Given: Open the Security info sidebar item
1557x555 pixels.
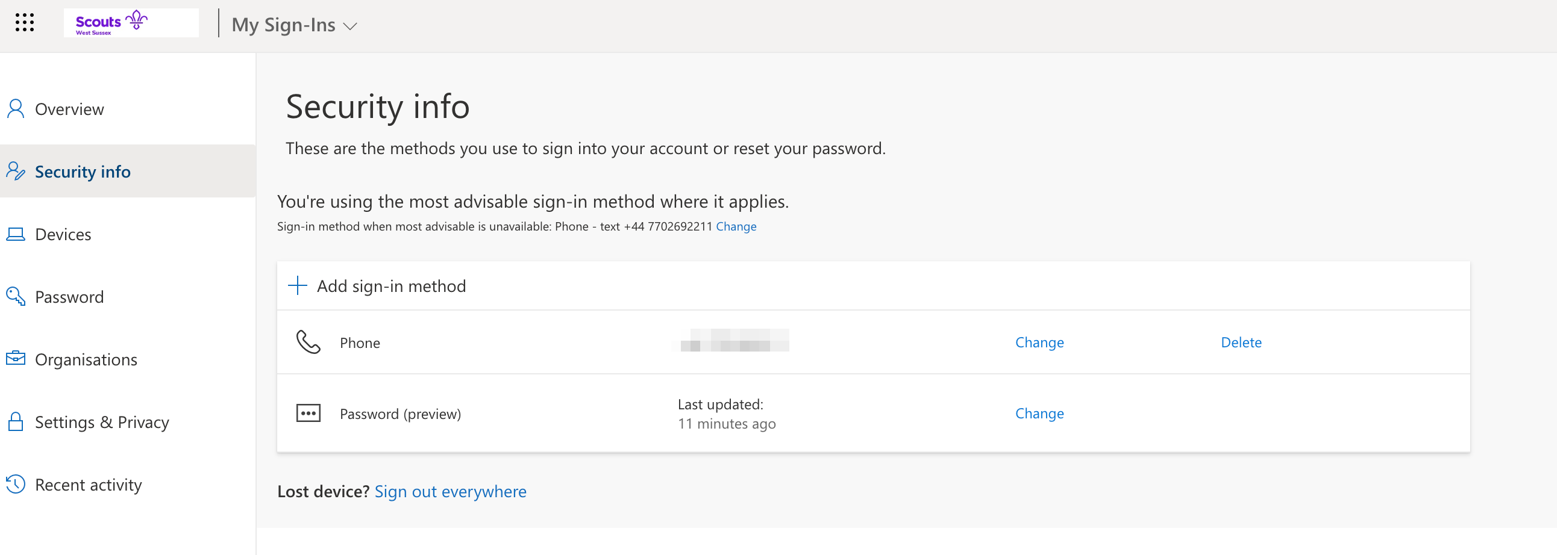Looking at the screenshot, I should point(82,172).
